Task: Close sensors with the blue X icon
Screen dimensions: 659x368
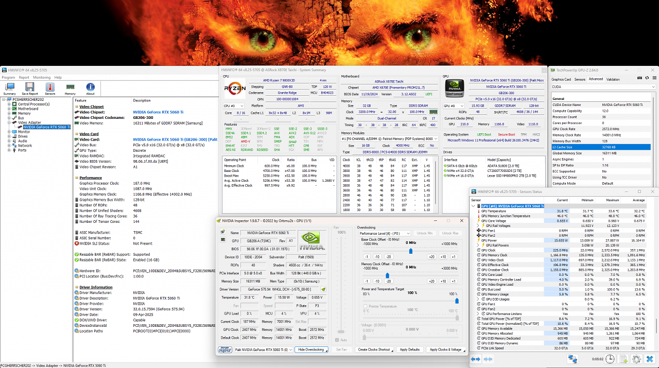Action: (650, 359)
